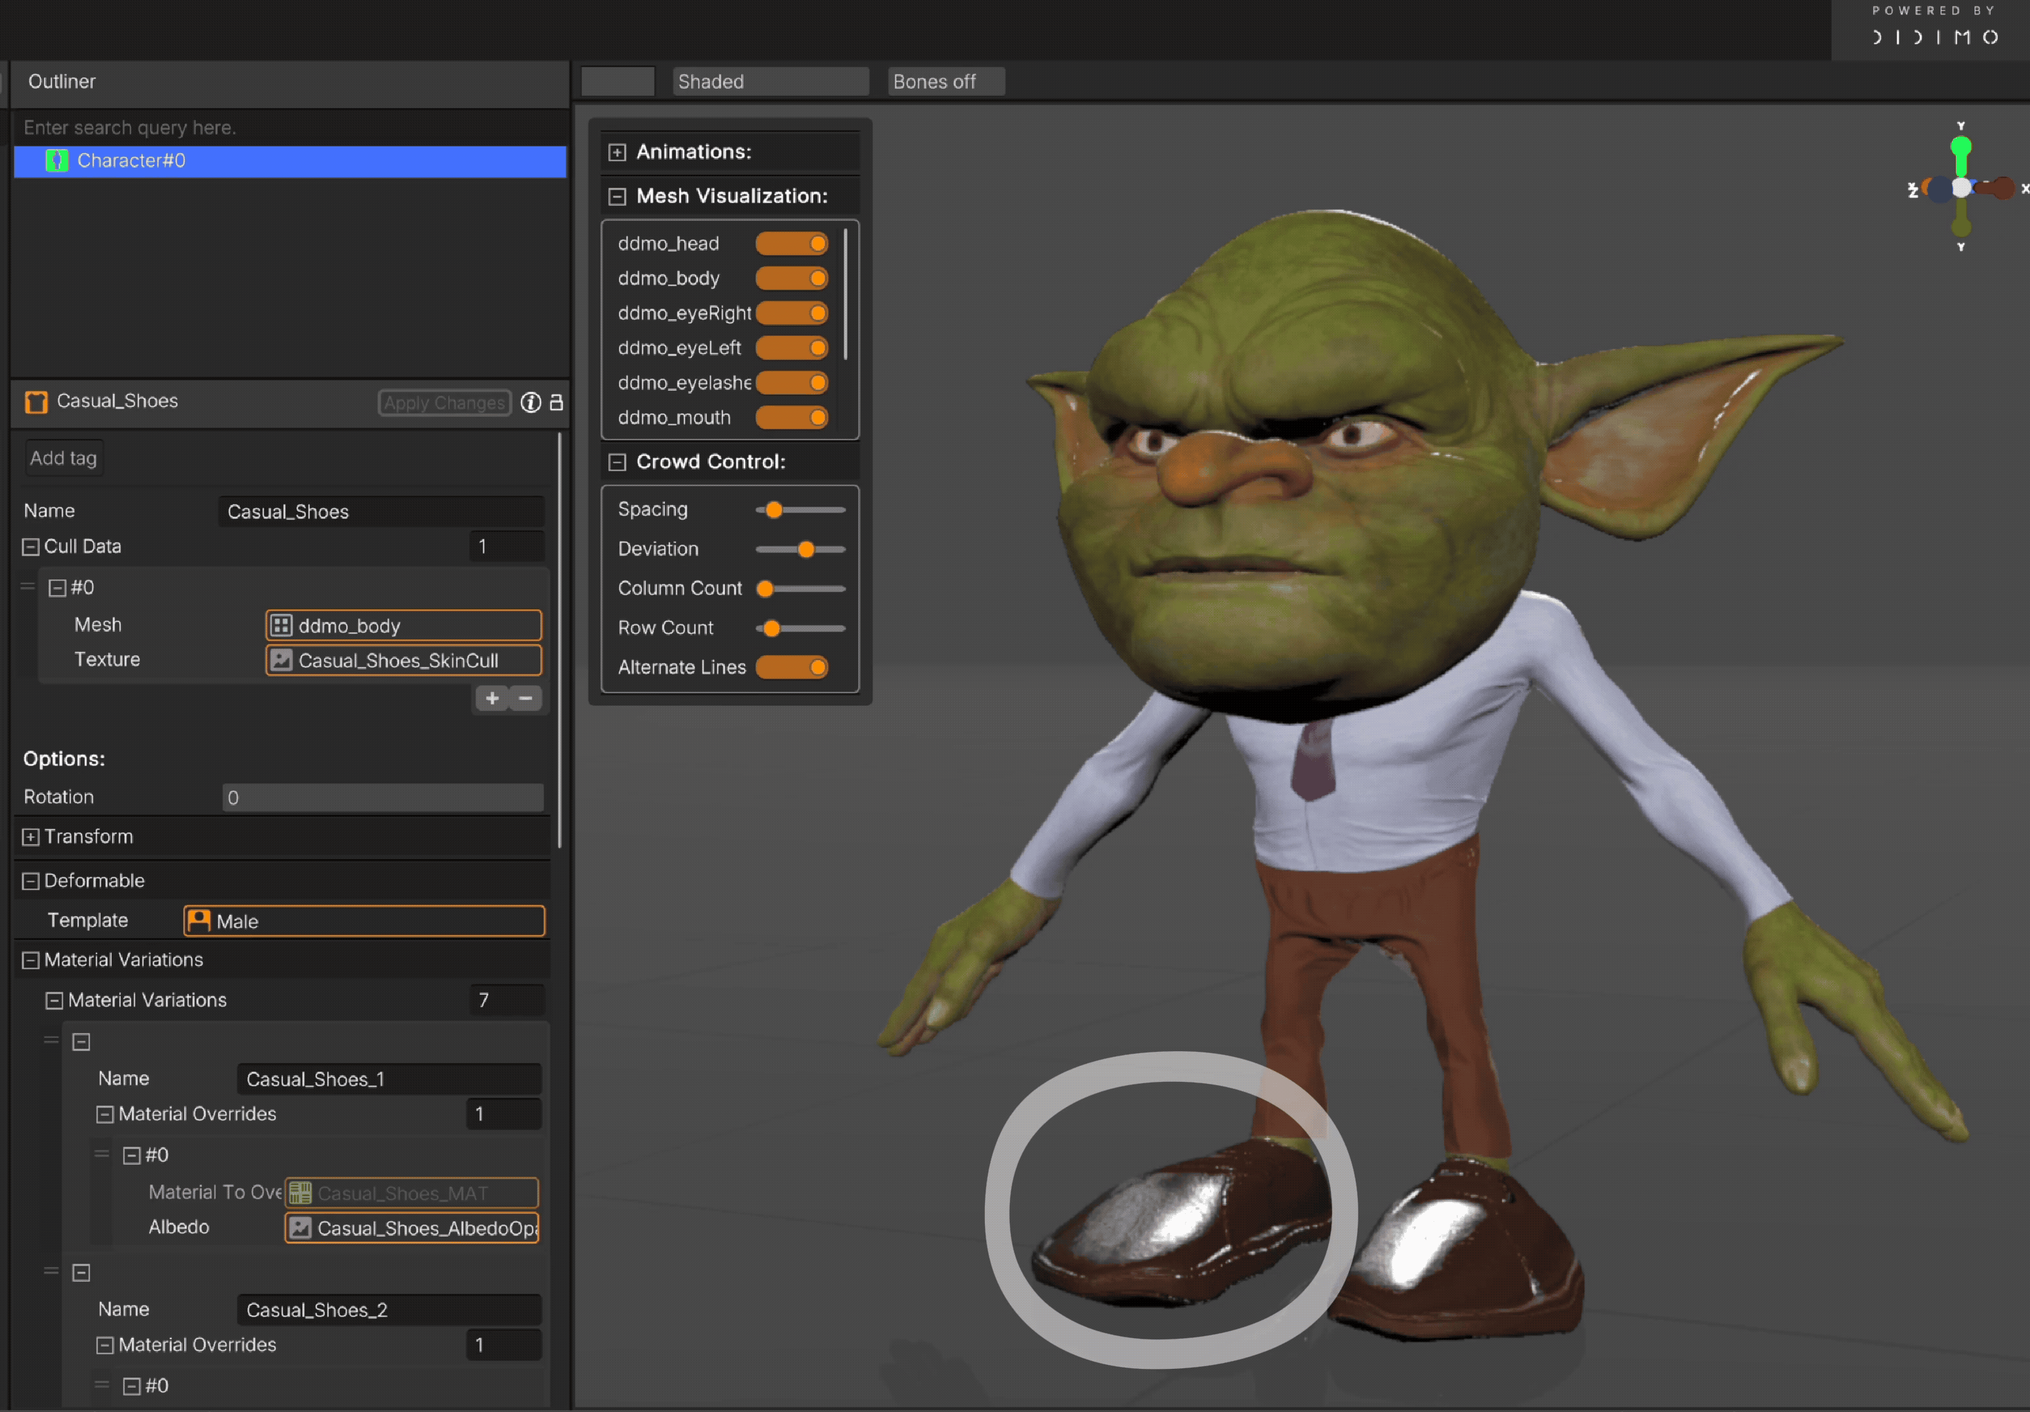Click the Deviation slider handle
2030x1412 pixels.
pos(806,550)
